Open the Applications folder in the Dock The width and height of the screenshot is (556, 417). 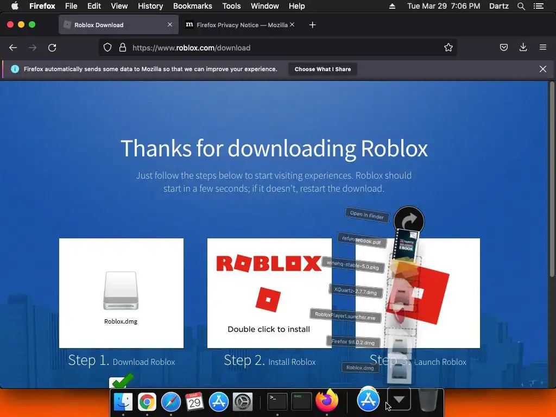[x=368, y=400]
